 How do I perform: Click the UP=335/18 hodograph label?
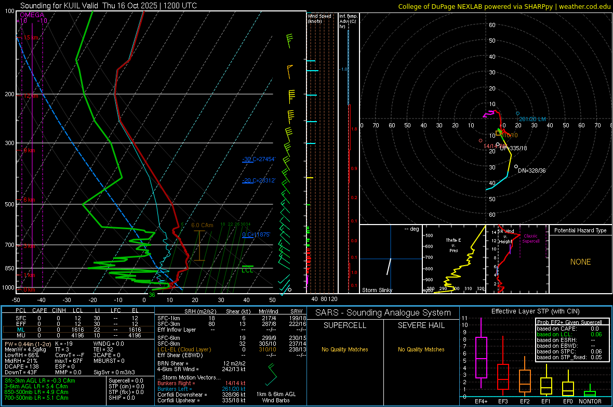click(513, 148)
